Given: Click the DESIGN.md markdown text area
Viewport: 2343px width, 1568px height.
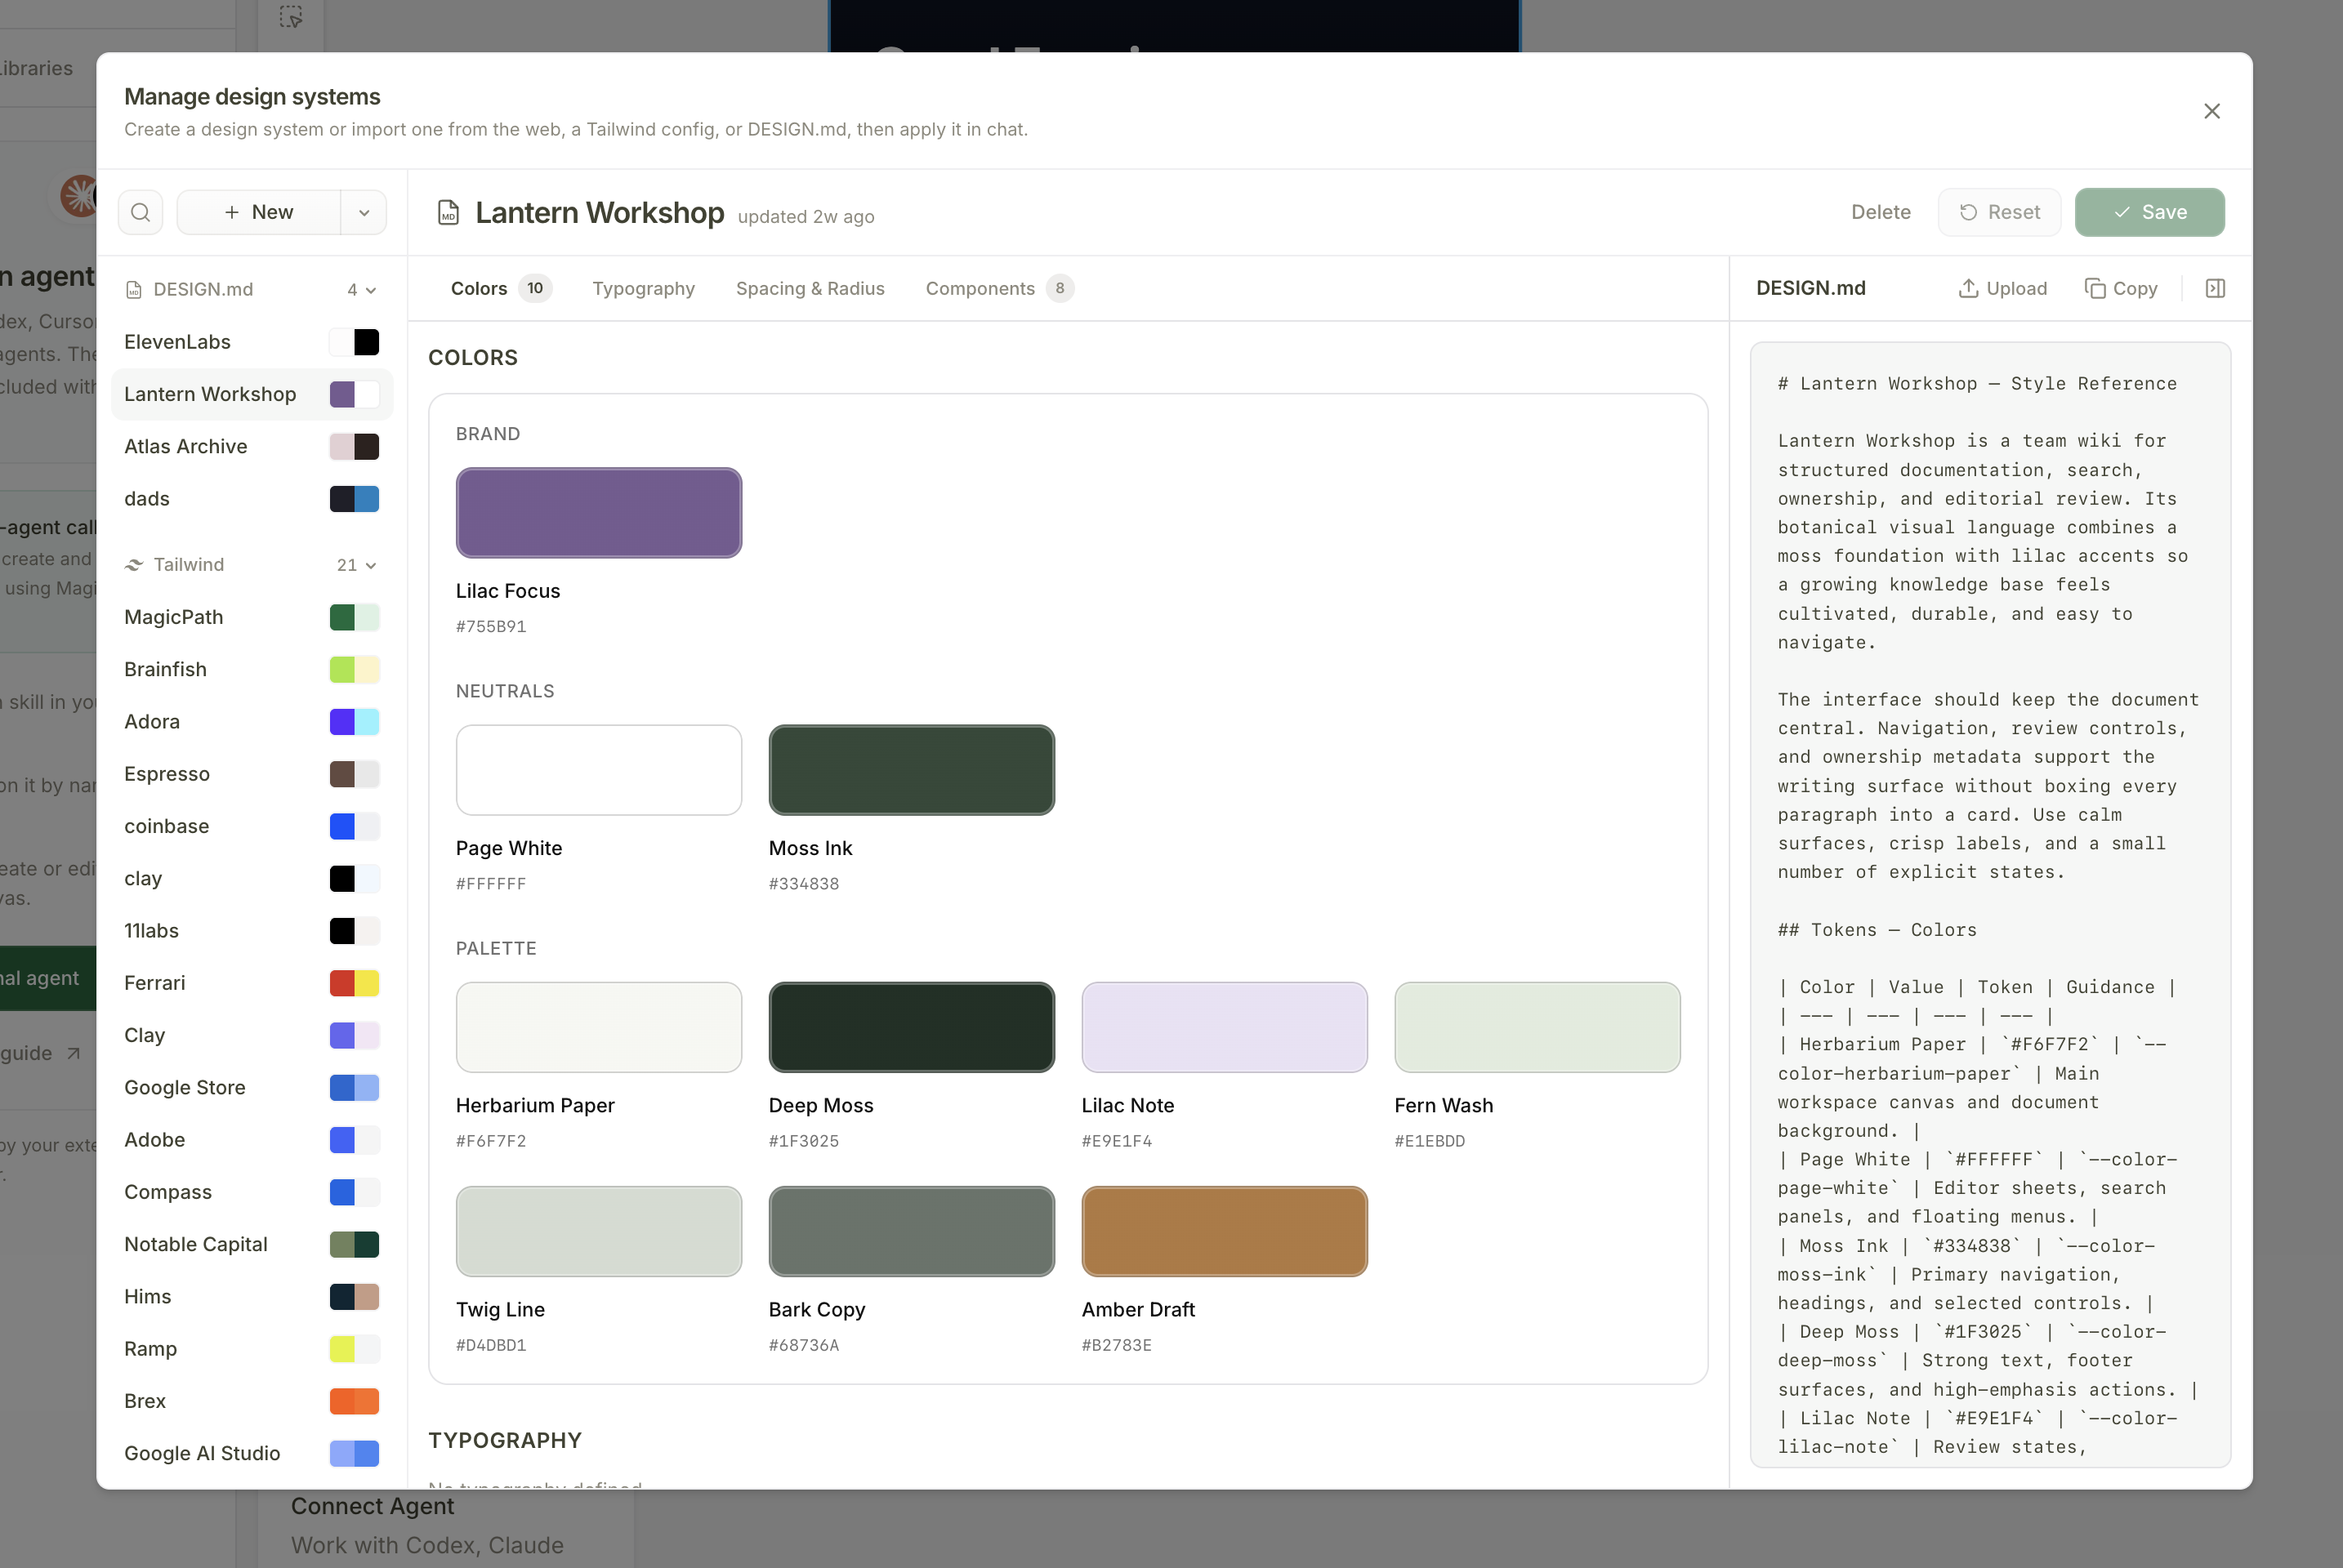Looking at the screenshot, I should click(1990, 905).
